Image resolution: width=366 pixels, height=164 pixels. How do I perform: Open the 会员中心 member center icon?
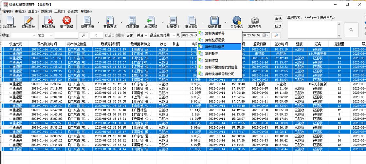237,22
